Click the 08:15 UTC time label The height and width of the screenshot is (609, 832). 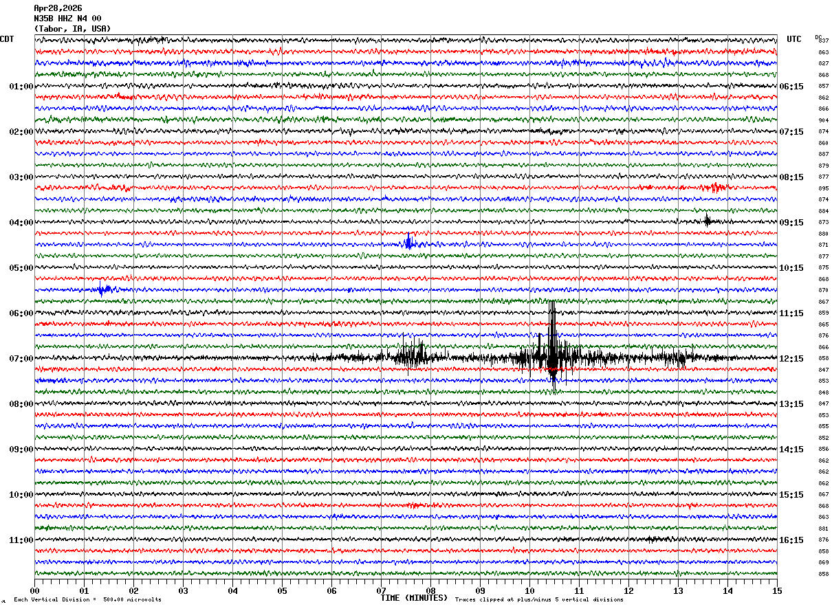tap(792, 177)
